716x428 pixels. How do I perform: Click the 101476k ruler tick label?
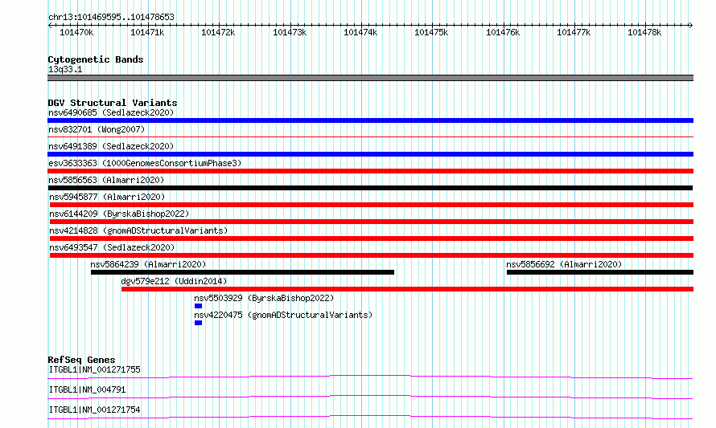pos(503,32)
